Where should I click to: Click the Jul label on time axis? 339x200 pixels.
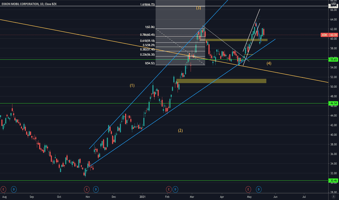[x=304, y=197]
